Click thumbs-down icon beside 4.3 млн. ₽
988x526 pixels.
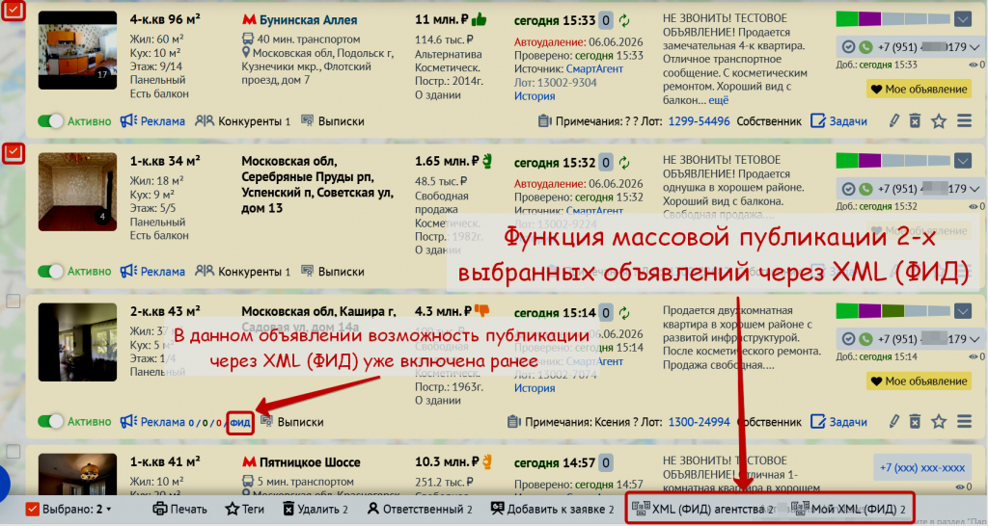tap(481, 310)
